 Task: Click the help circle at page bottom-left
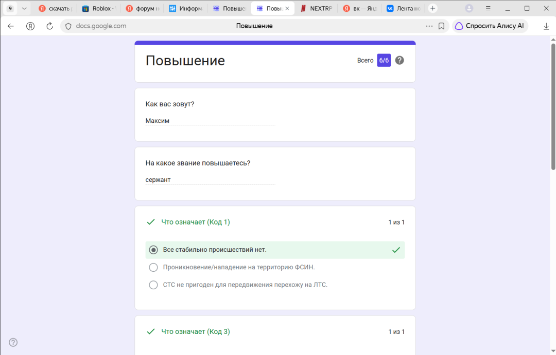[x=13, y=342]
